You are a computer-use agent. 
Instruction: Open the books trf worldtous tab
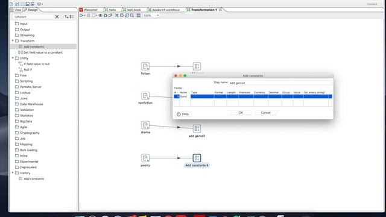pos(164,10)
